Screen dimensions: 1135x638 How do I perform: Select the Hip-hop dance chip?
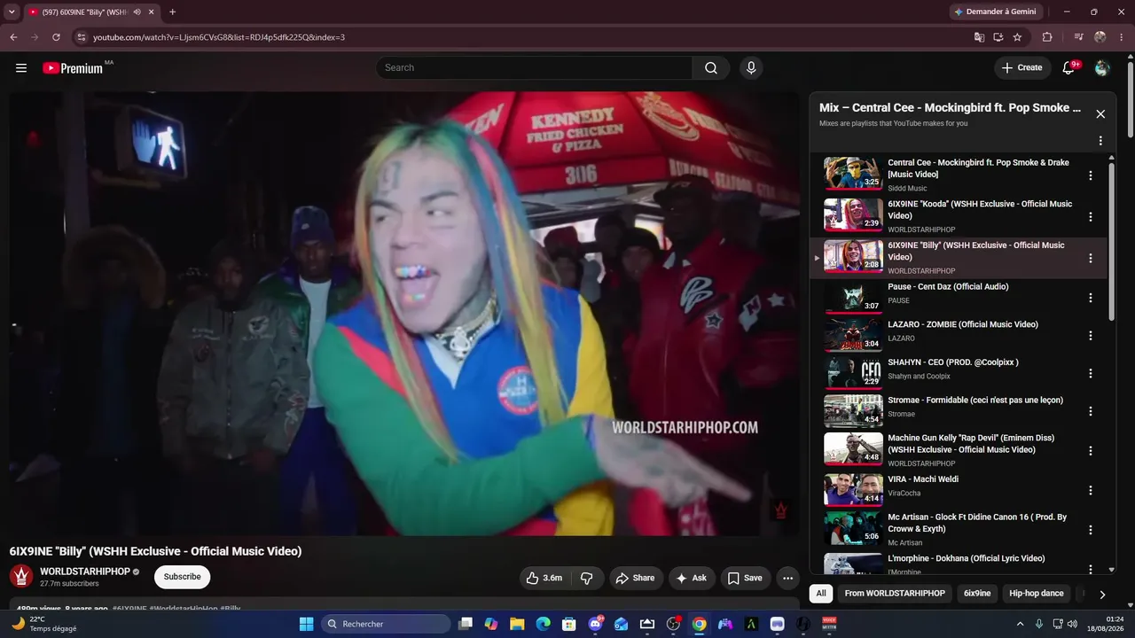(1037, 594)
